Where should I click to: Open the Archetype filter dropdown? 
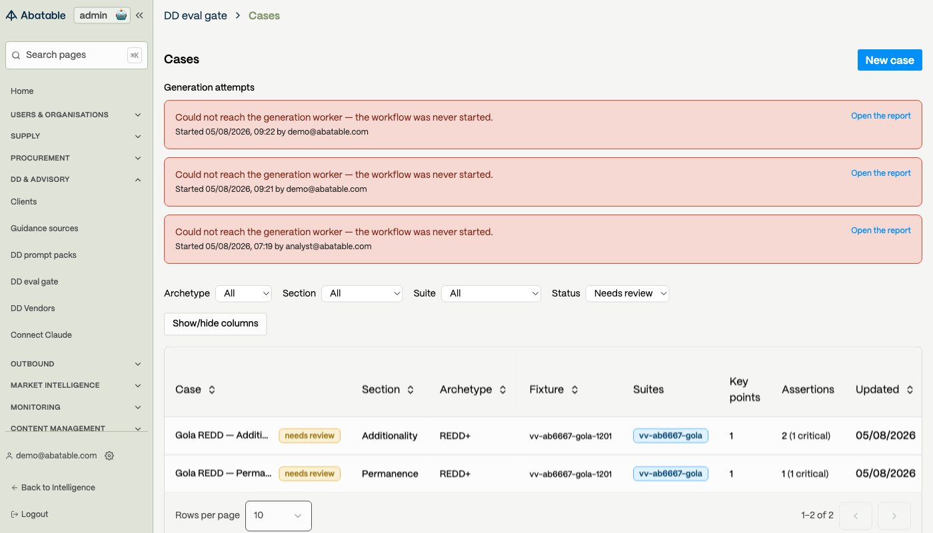[244, 293]
